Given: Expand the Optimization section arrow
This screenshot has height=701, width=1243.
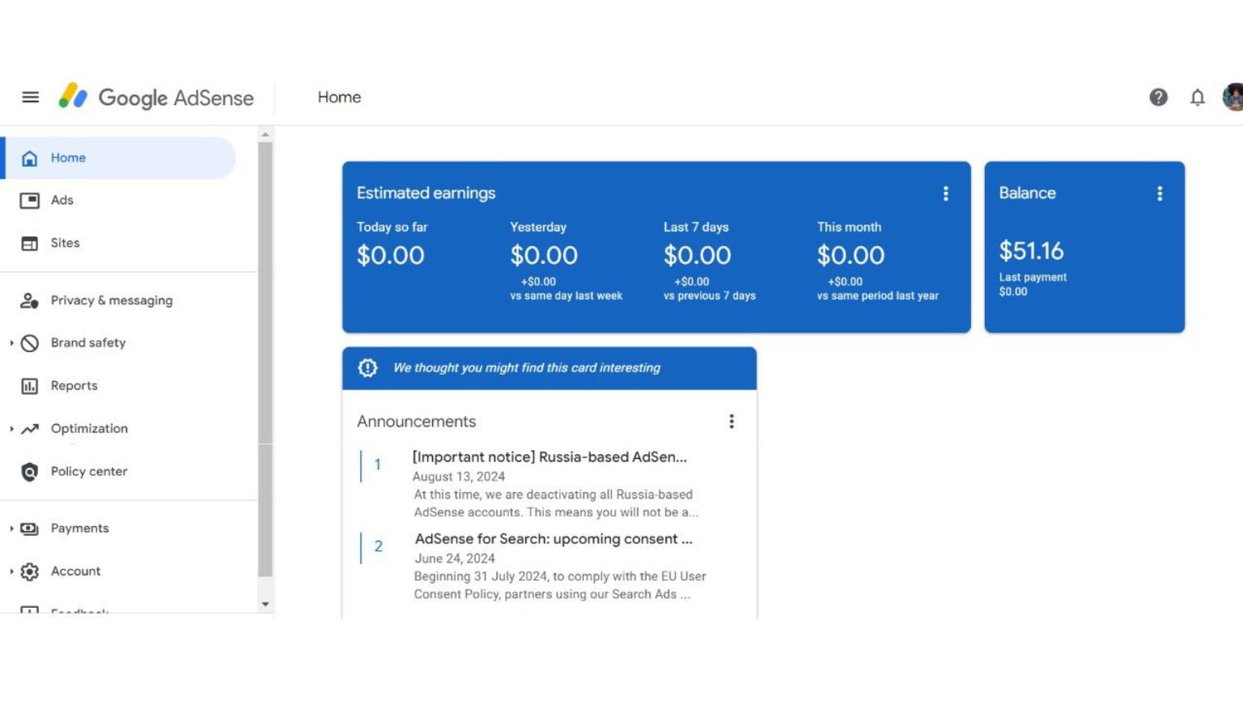Looking at the screenshot, I should tap(11, 429).
